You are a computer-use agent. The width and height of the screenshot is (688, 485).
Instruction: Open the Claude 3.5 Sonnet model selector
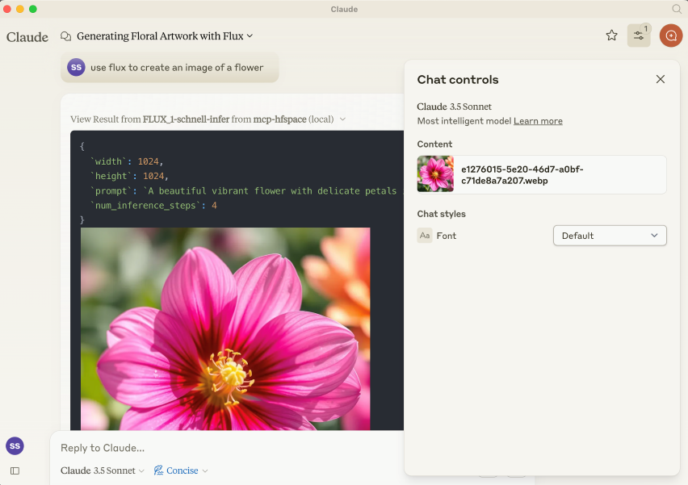(97, 470)
